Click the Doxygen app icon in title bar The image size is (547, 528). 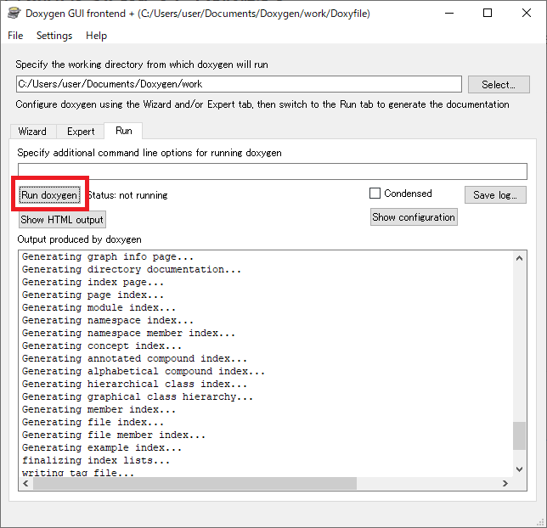[x=13, y=14]
